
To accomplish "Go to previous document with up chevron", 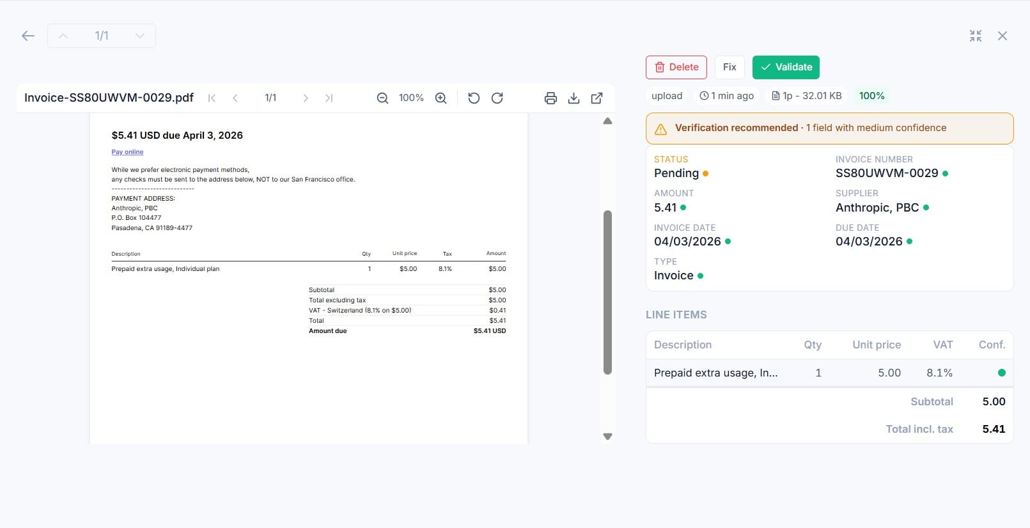I will click(x=63, y=36).
